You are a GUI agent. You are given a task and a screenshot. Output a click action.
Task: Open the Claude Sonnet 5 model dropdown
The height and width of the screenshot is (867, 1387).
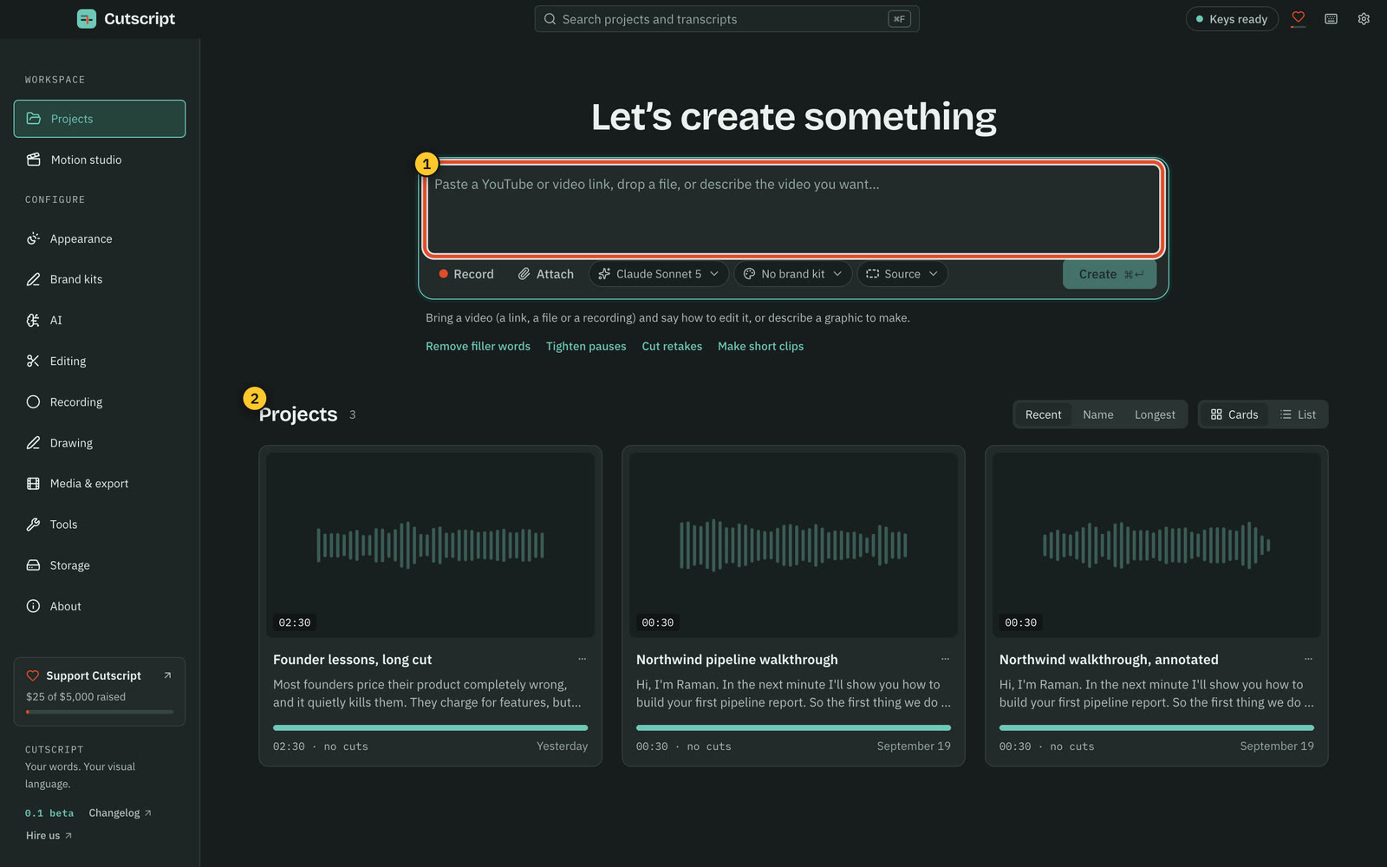tap(659, 274)
